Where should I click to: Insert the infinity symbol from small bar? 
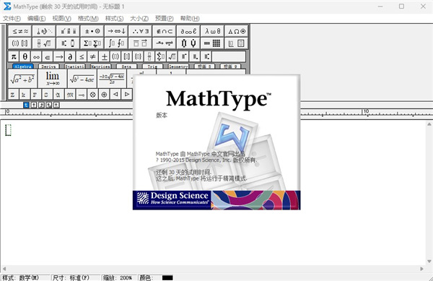37,56
